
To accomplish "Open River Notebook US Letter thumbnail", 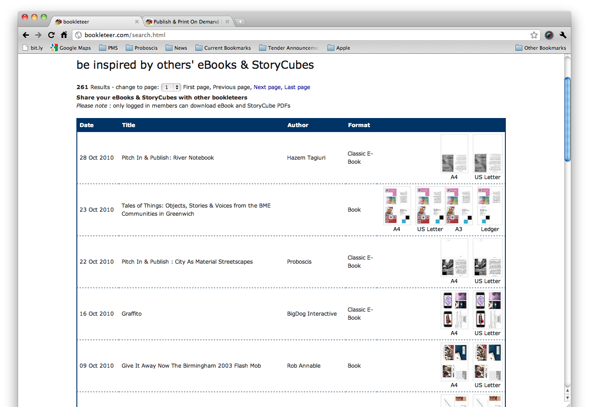I will tap(488, 154).
